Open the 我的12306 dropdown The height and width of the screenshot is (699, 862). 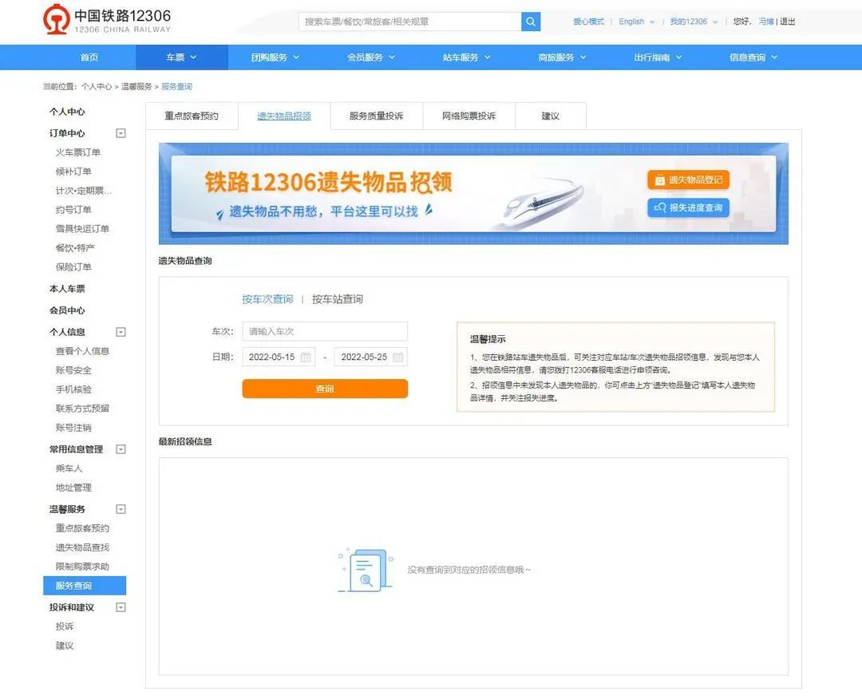(694, 22)
